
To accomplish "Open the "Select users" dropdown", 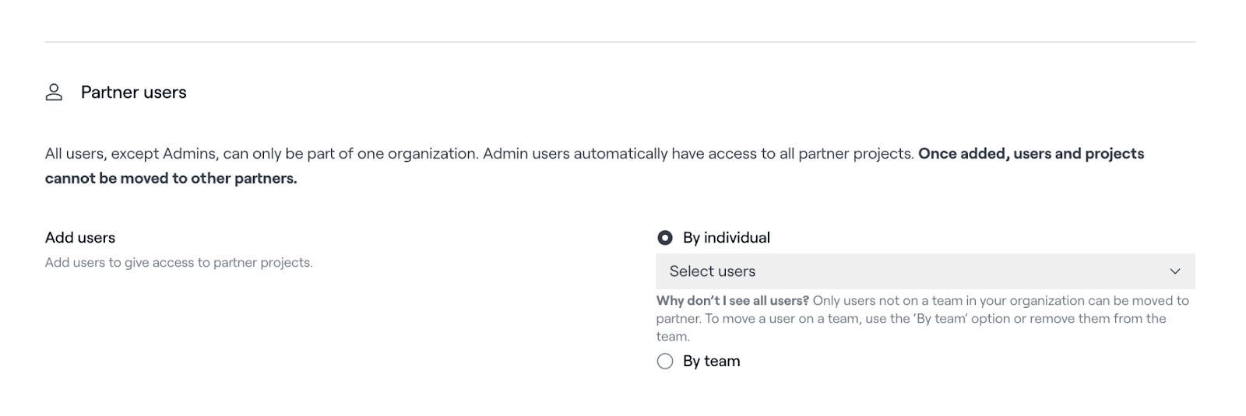I will pyautogui.click(x=924, y=271).
